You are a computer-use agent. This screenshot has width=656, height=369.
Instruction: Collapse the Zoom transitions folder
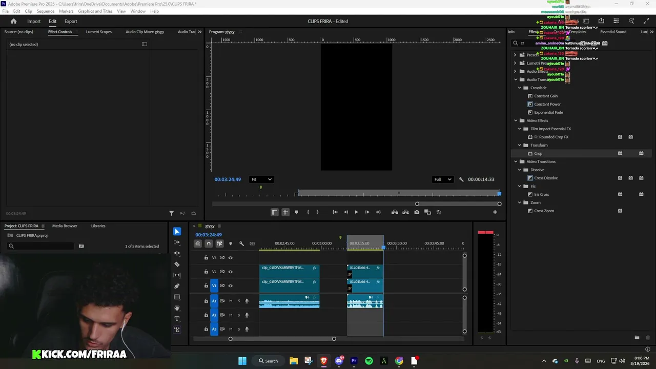pyautogui.click(x=519, y=202)
